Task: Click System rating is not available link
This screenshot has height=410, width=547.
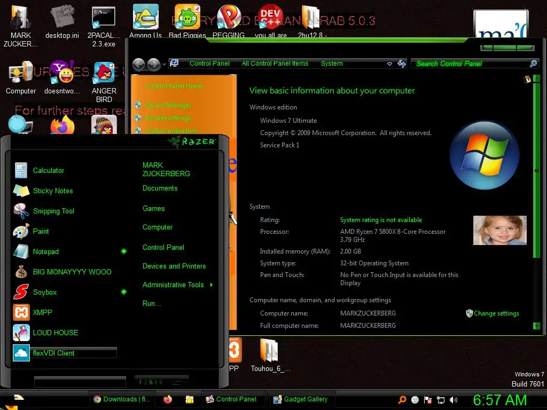Action: click(381, 220)
